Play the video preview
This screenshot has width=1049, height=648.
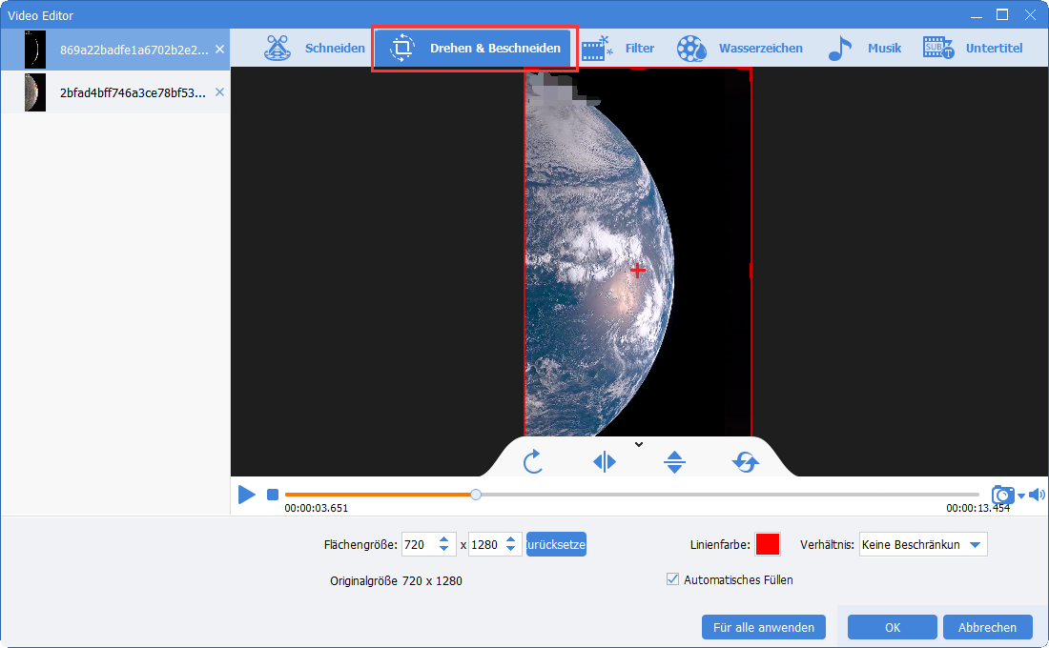247,495
